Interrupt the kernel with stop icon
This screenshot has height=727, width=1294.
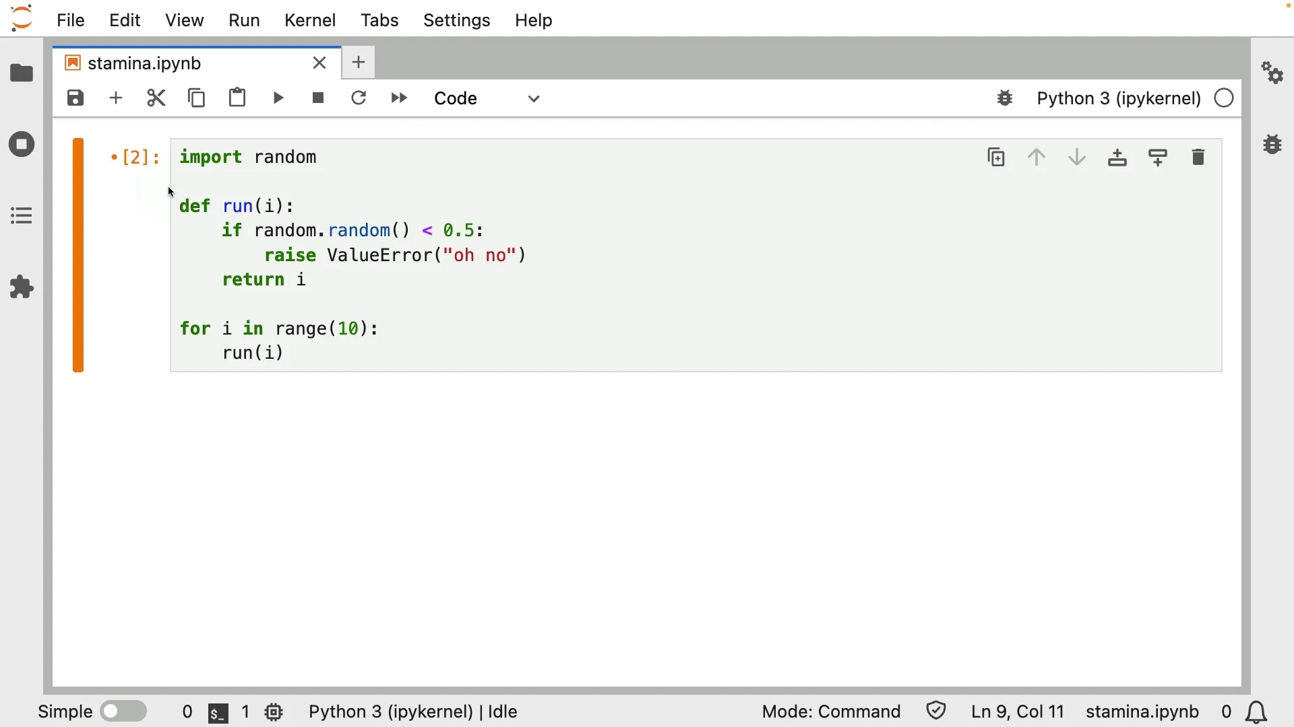tap(319, 98)
